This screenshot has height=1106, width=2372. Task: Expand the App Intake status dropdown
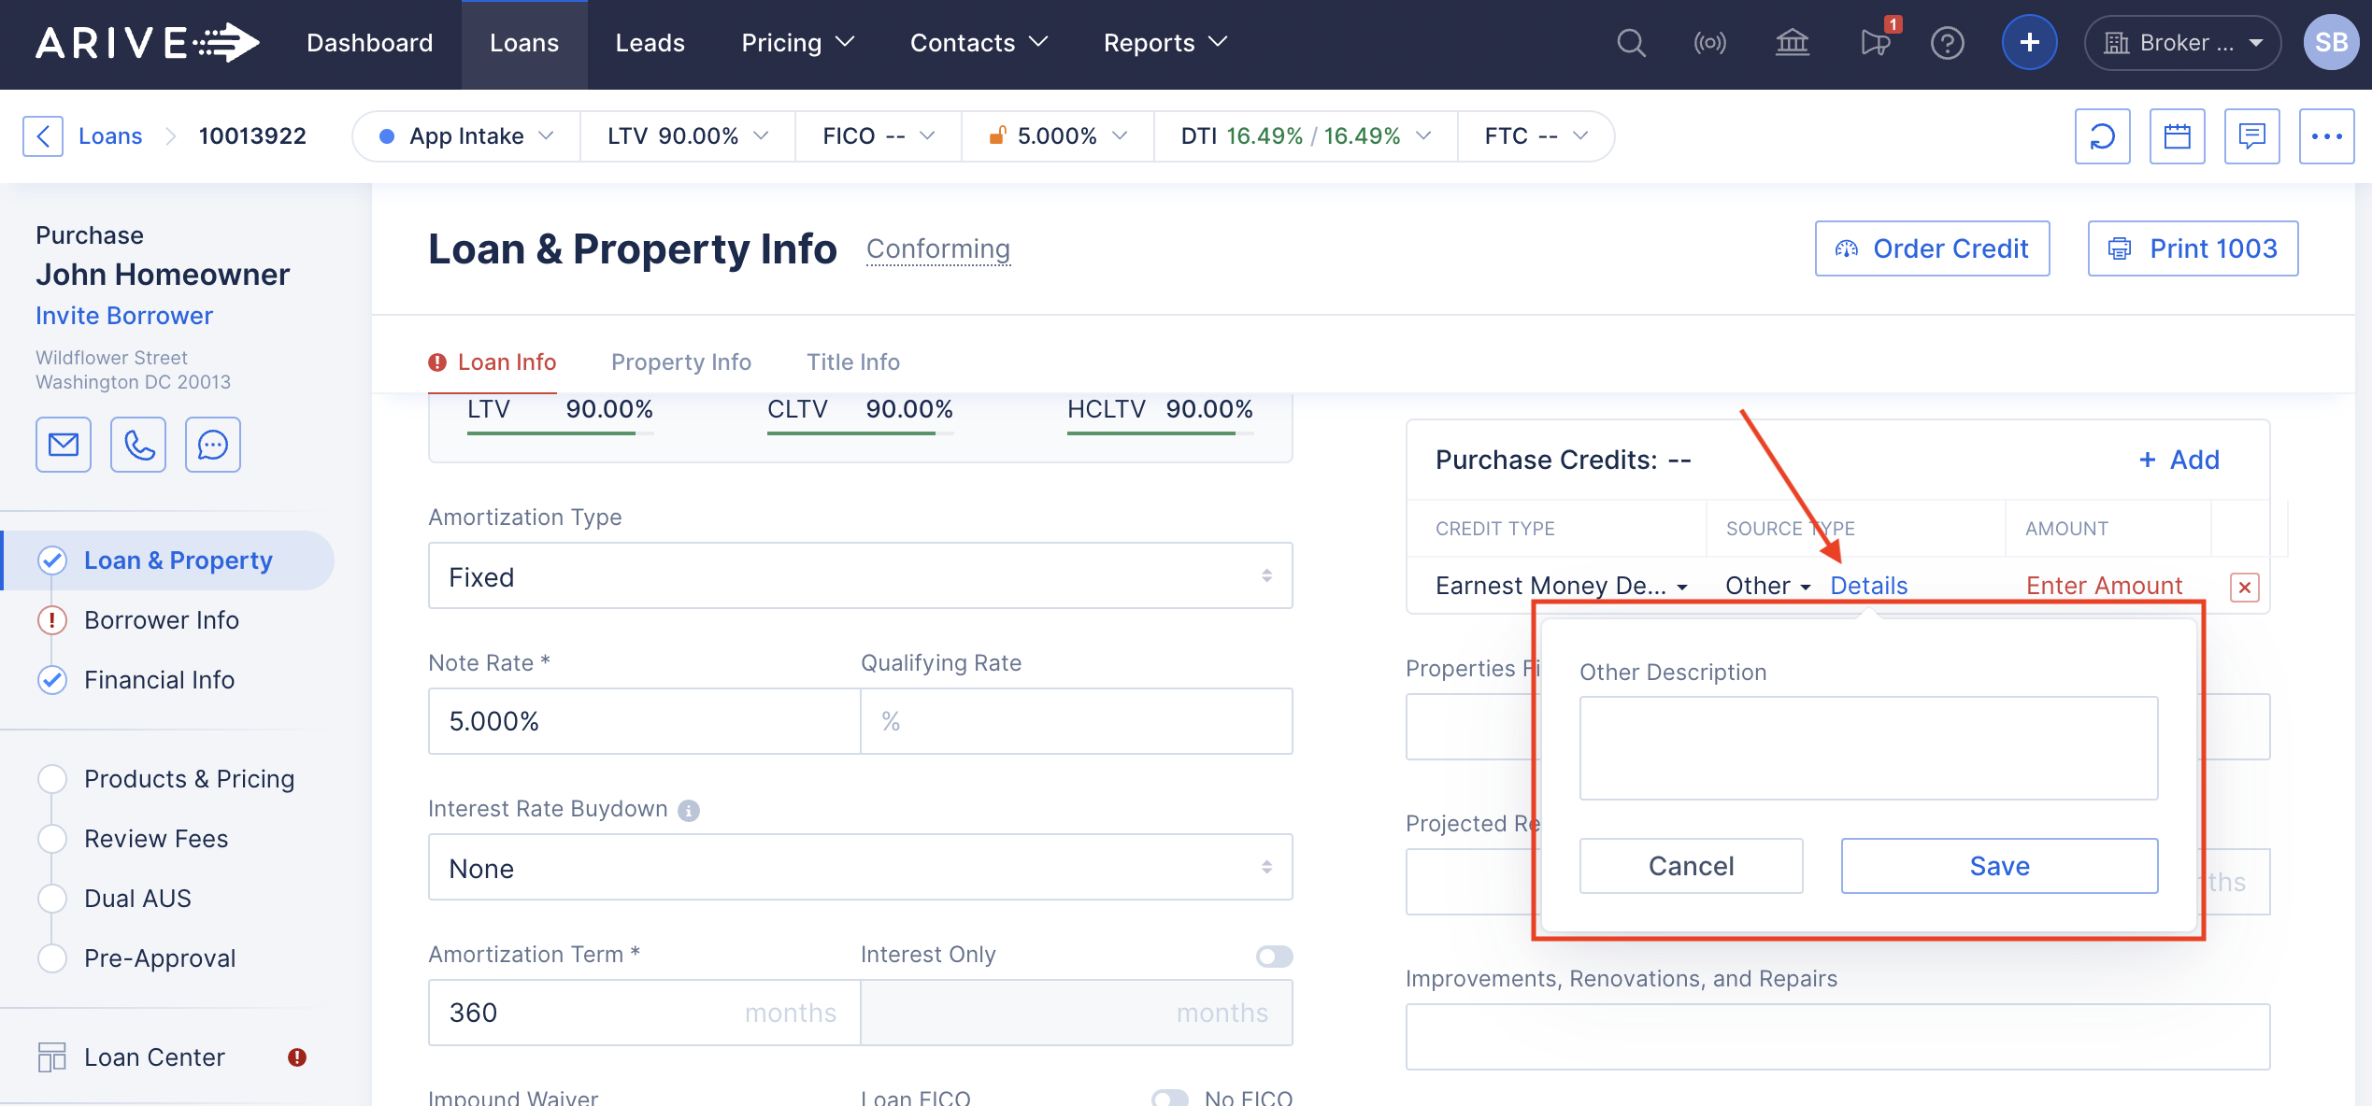coord(467,136)
